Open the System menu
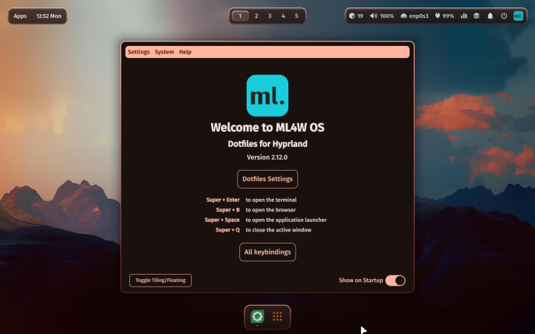535x334 pixels. tap(164, 52)
